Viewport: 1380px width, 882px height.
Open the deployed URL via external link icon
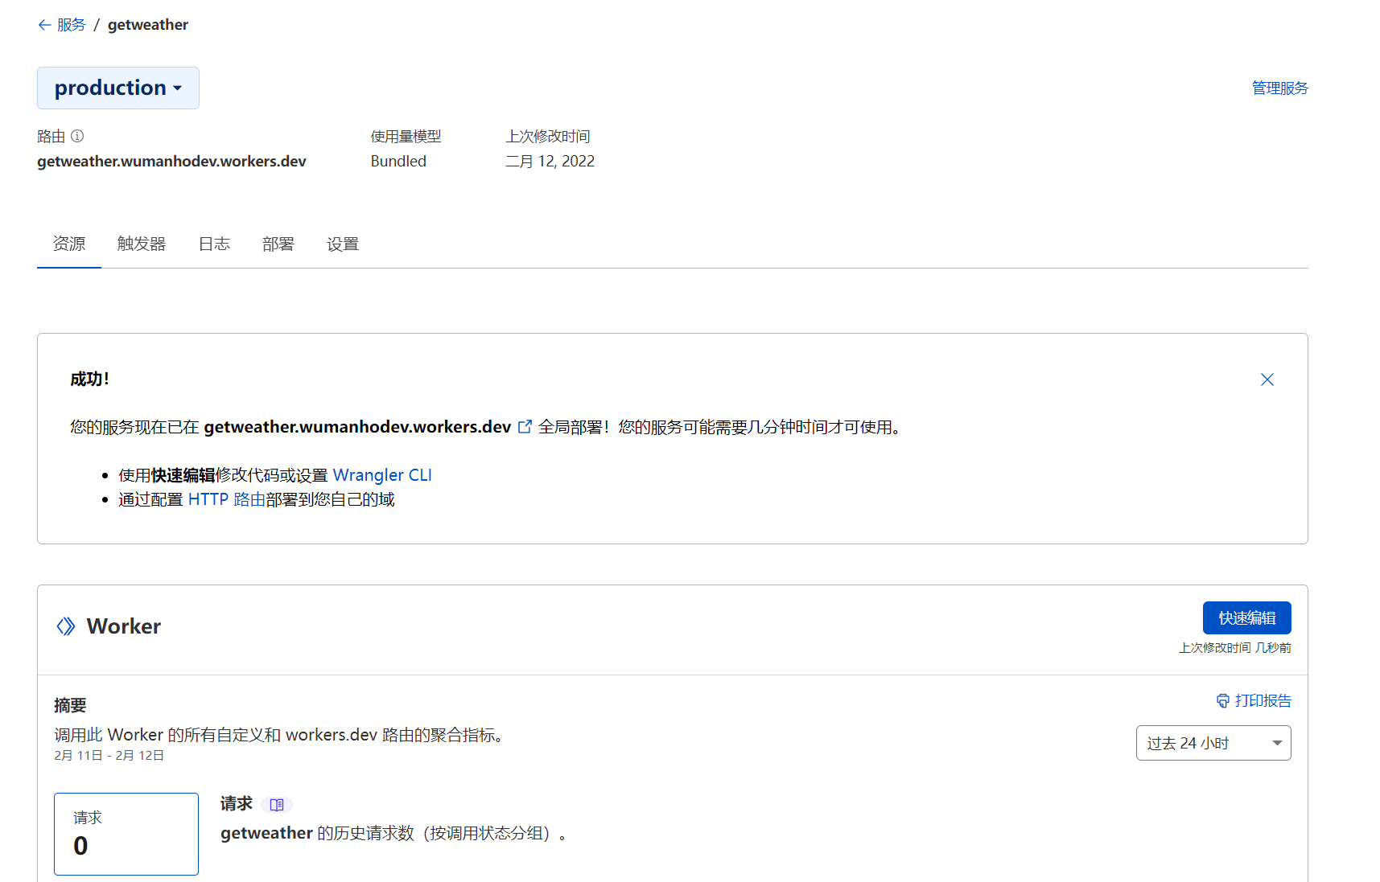pyautogui.click(x=525, y=427)
